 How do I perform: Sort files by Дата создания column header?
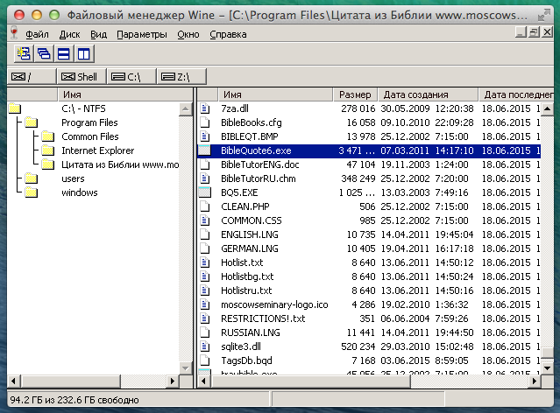[x=416, y=94]
